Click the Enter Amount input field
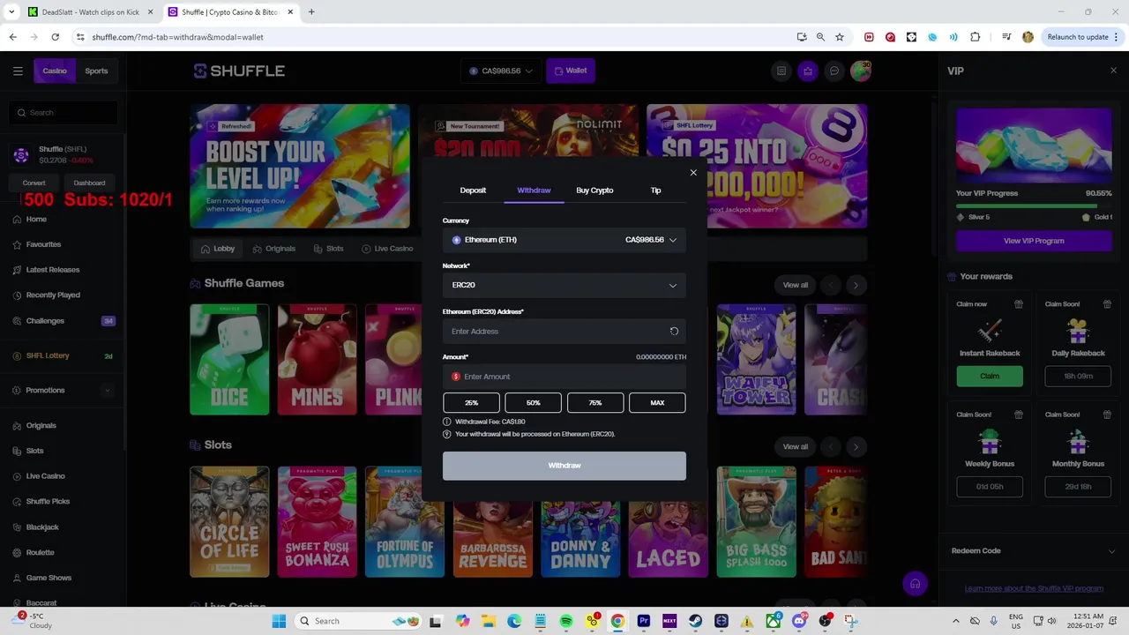Screen dimensions: 1129x635 (564, 377)
